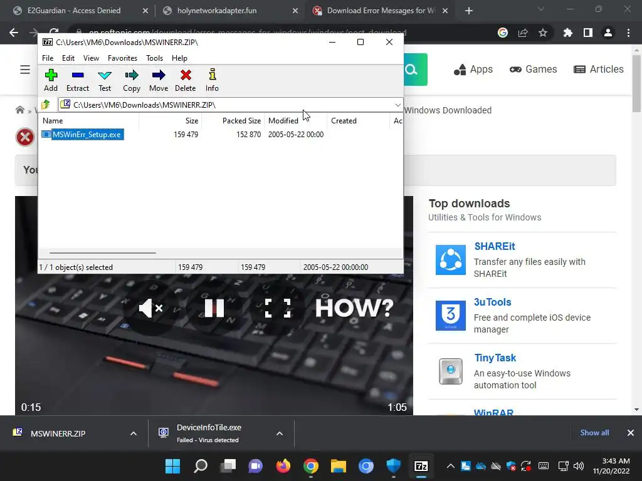Open Firefox from the taskbar
Image resolution: width=642 pixels, height=481 pixels.
tap(283, 466)
